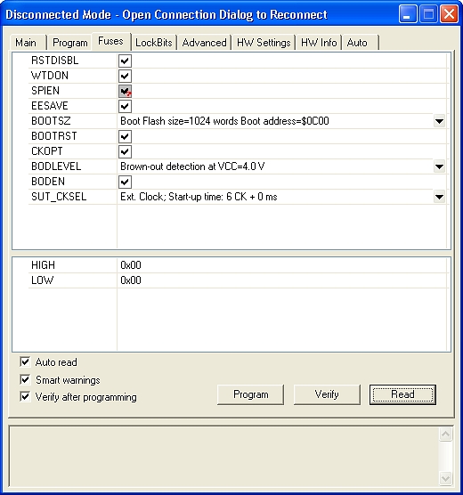Image resolution: width=463 pixels, height=495 pixels.
Task: Toggle the RSTDISBL fuse checkbox
Action: (x=125, y=61)
